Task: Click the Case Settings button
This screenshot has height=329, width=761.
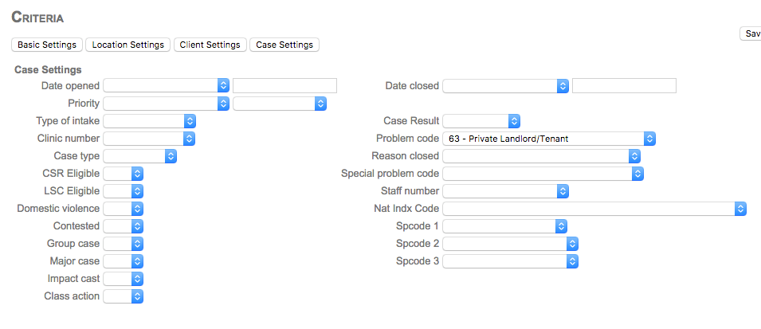Action: pos(284,45)
